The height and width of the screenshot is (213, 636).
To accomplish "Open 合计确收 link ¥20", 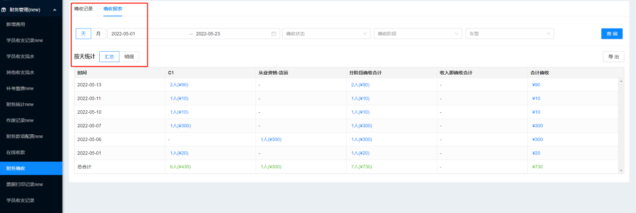I will pos(536,153).
